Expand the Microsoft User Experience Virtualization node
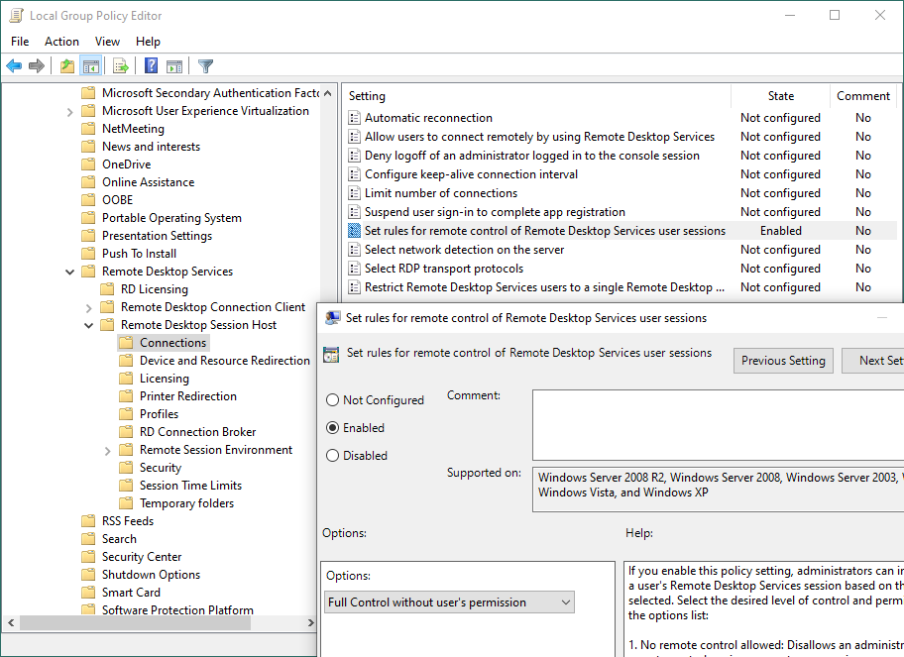 click(x=69, y=112)
